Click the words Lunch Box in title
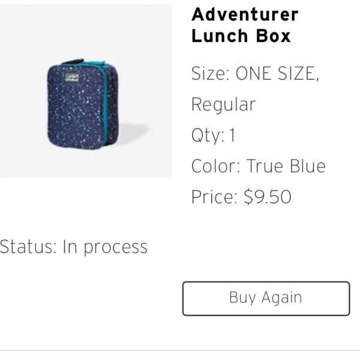This screenshot has width=360, height=360. [x=241, y=36]
